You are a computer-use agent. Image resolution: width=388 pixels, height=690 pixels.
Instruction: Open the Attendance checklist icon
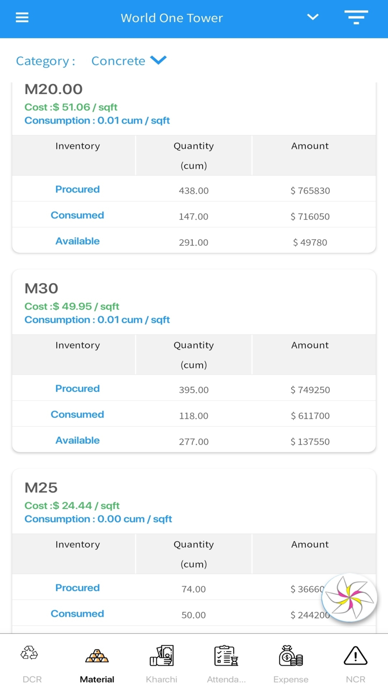click(x=226, y=655)
